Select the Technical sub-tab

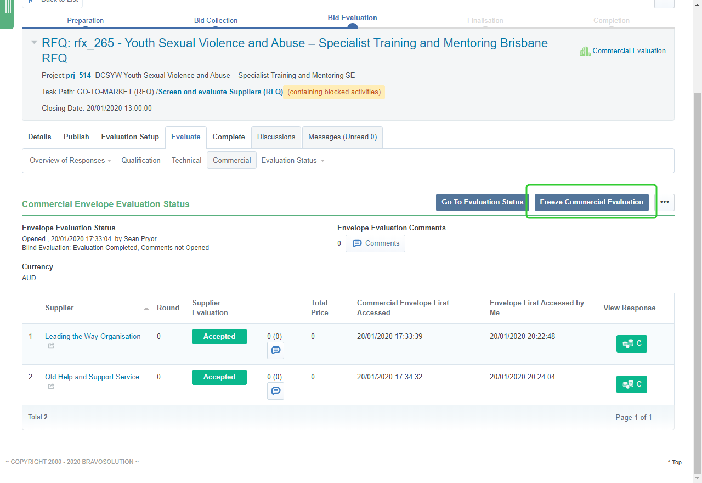click(186, 161)
